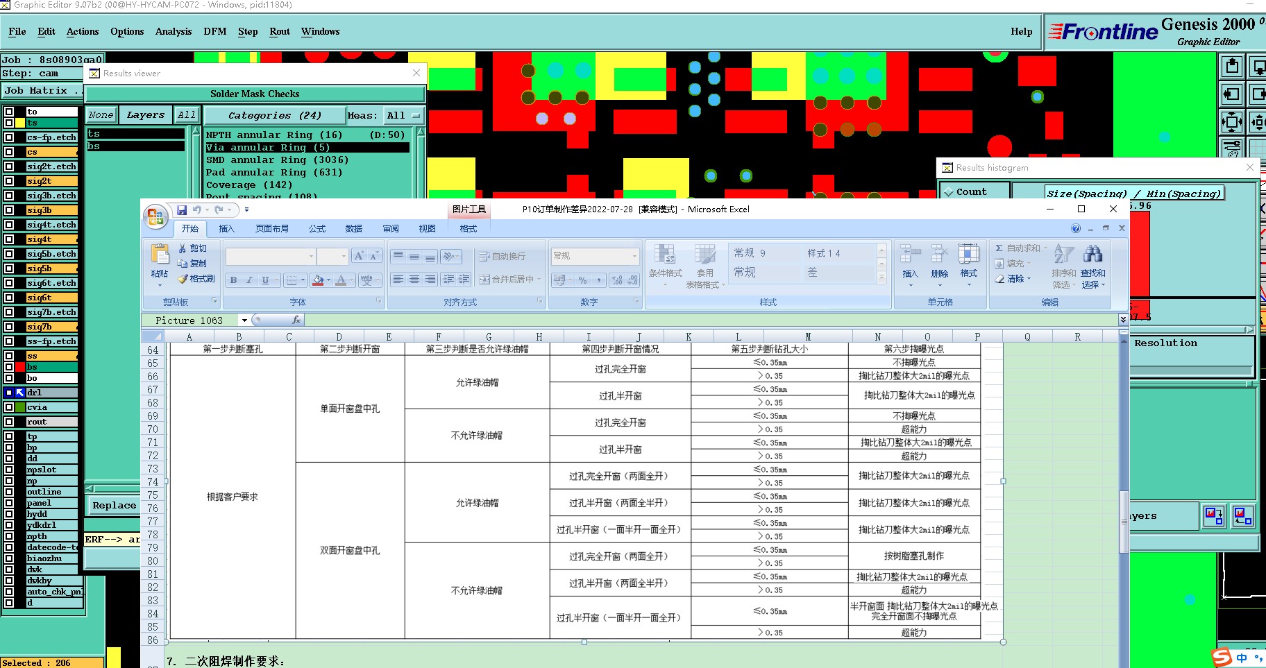This screenshot has height=668, width=1266.
Task: Expand the fill color dropdown arrow
Action: (329, 280)
